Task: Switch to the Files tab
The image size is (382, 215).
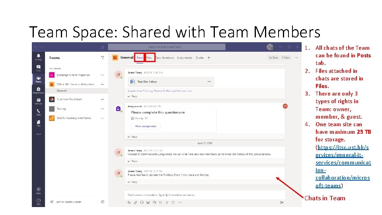Action: (149, 58)
